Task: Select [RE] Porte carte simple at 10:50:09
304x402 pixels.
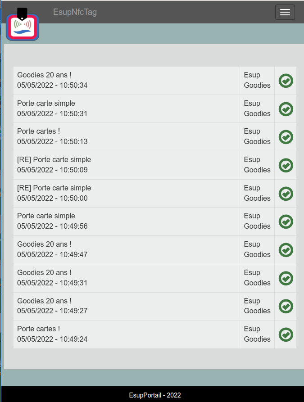Action: tap(126, 165)
